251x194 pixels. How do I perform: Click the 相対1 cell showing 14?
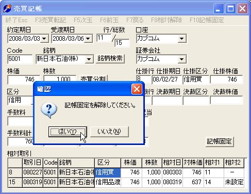pyautogui.click(x=214, y=182)
